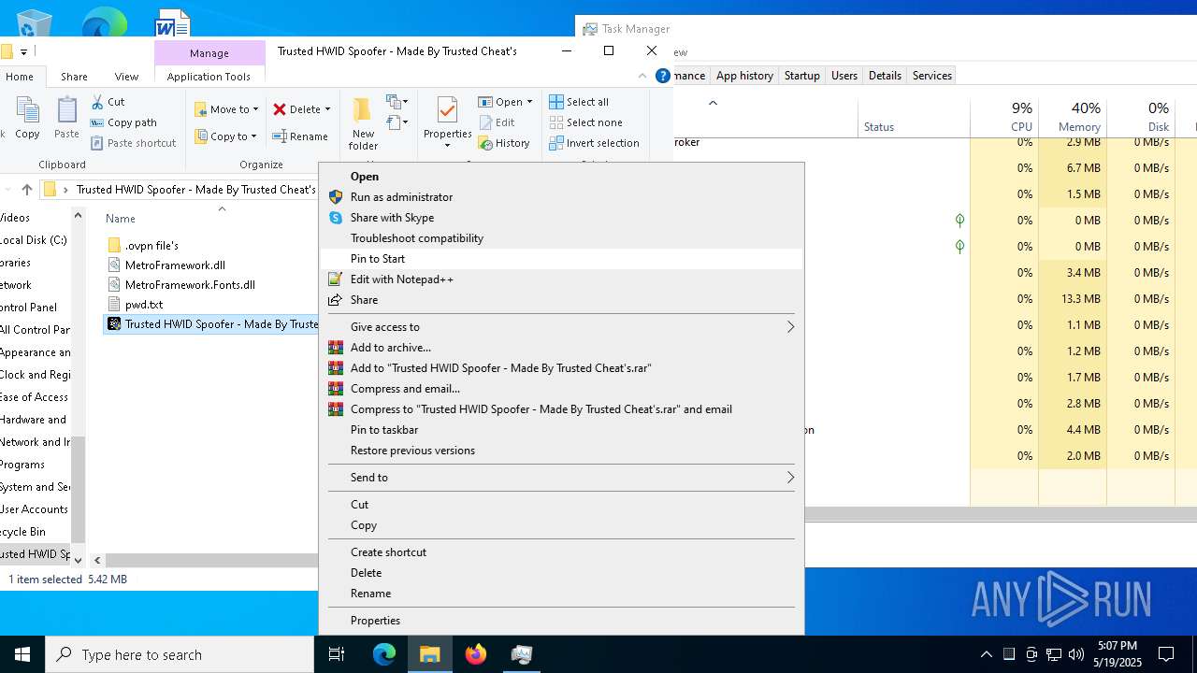Click Share with Skype context entry
The image size is (1197, 673).
561,218
